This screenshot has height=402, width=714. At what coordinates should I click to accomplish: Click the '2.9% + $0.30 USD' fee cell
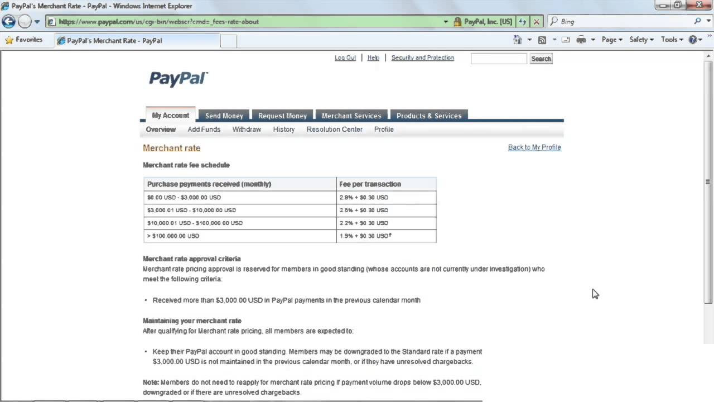point(387,198)
